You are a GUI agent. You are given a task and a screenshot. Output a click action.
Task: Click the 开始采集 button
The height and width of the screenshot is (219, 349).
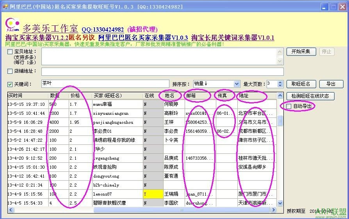301,52
